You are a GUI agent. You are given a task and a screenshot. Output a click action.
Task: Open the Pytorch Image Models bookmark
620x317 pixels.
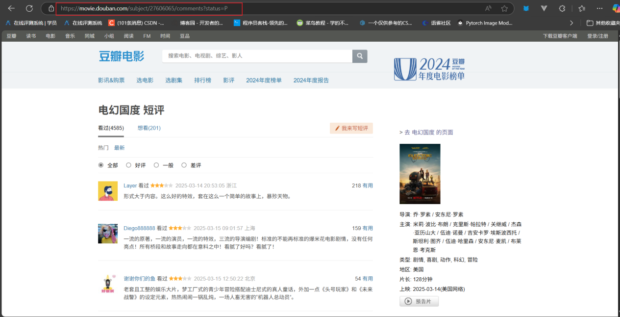(x=485, y=23)
